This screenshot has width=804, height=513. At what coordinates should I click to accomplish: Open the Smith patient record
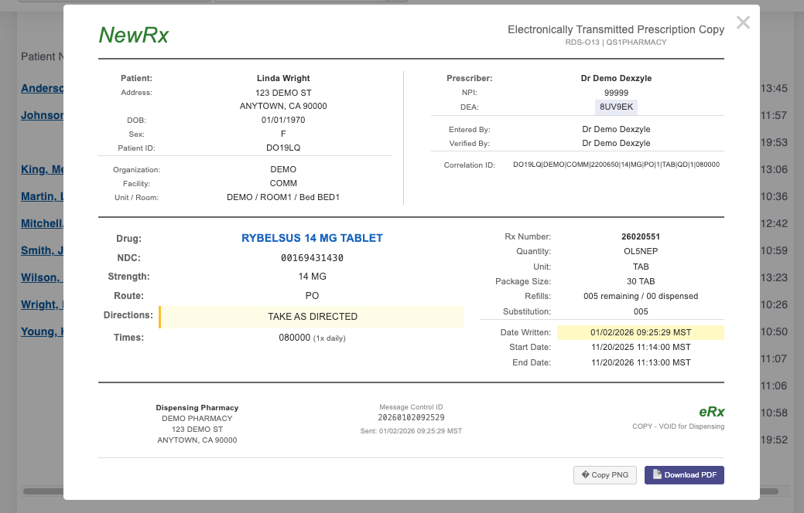(x=39, y=250)
